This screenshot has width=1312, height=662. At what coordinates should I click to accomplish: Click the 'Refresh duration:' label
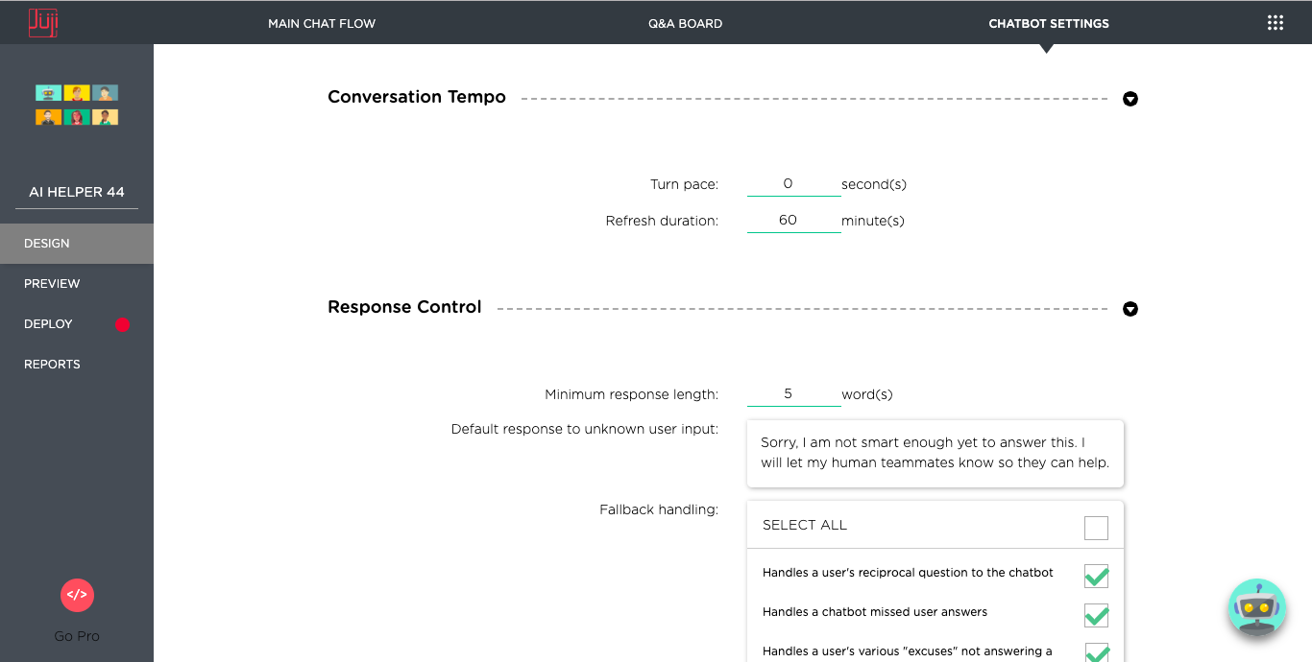pyautogui.click(x=662, y=221)
